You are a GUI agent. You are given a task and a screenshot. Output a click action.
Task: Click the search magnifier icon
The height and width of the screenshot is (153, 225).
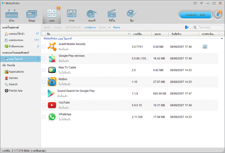[x=195, y=27]
